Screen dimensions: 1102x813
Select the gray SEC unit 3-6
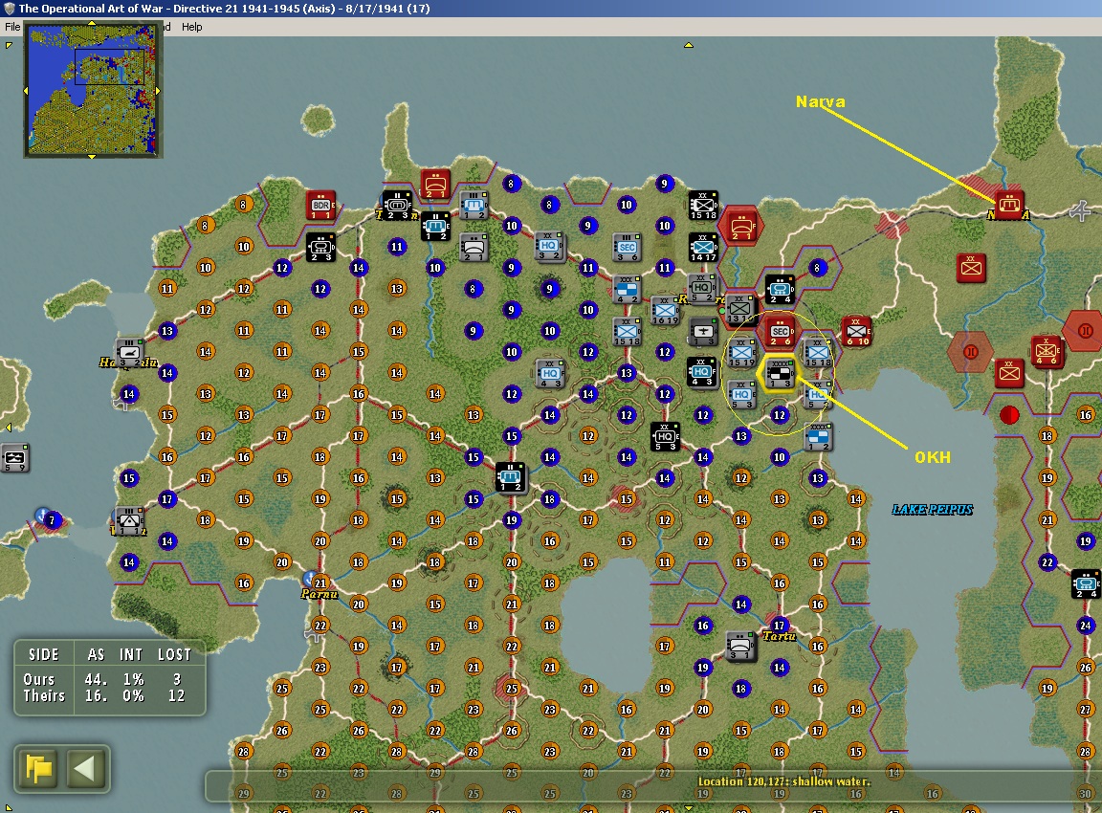pos(627,248)
